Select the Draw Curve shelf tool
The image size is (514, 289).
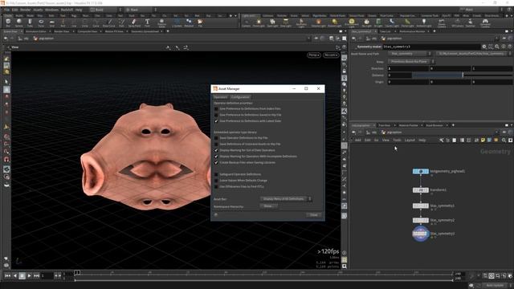109,22
